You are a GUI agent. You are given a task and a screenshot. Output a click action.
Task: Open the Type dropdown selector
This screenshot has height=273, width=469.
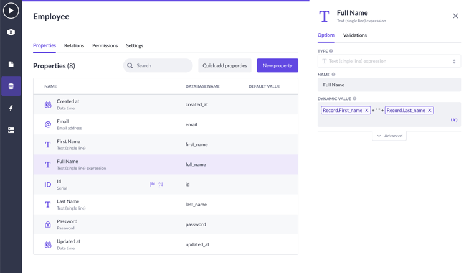tap(389, 62)
